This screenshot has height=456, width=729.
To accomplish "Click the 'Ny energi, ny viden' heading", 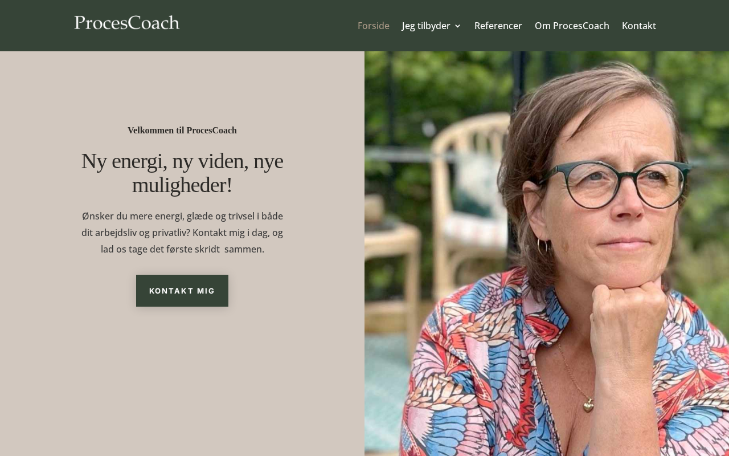I will [x=182, y=173].
